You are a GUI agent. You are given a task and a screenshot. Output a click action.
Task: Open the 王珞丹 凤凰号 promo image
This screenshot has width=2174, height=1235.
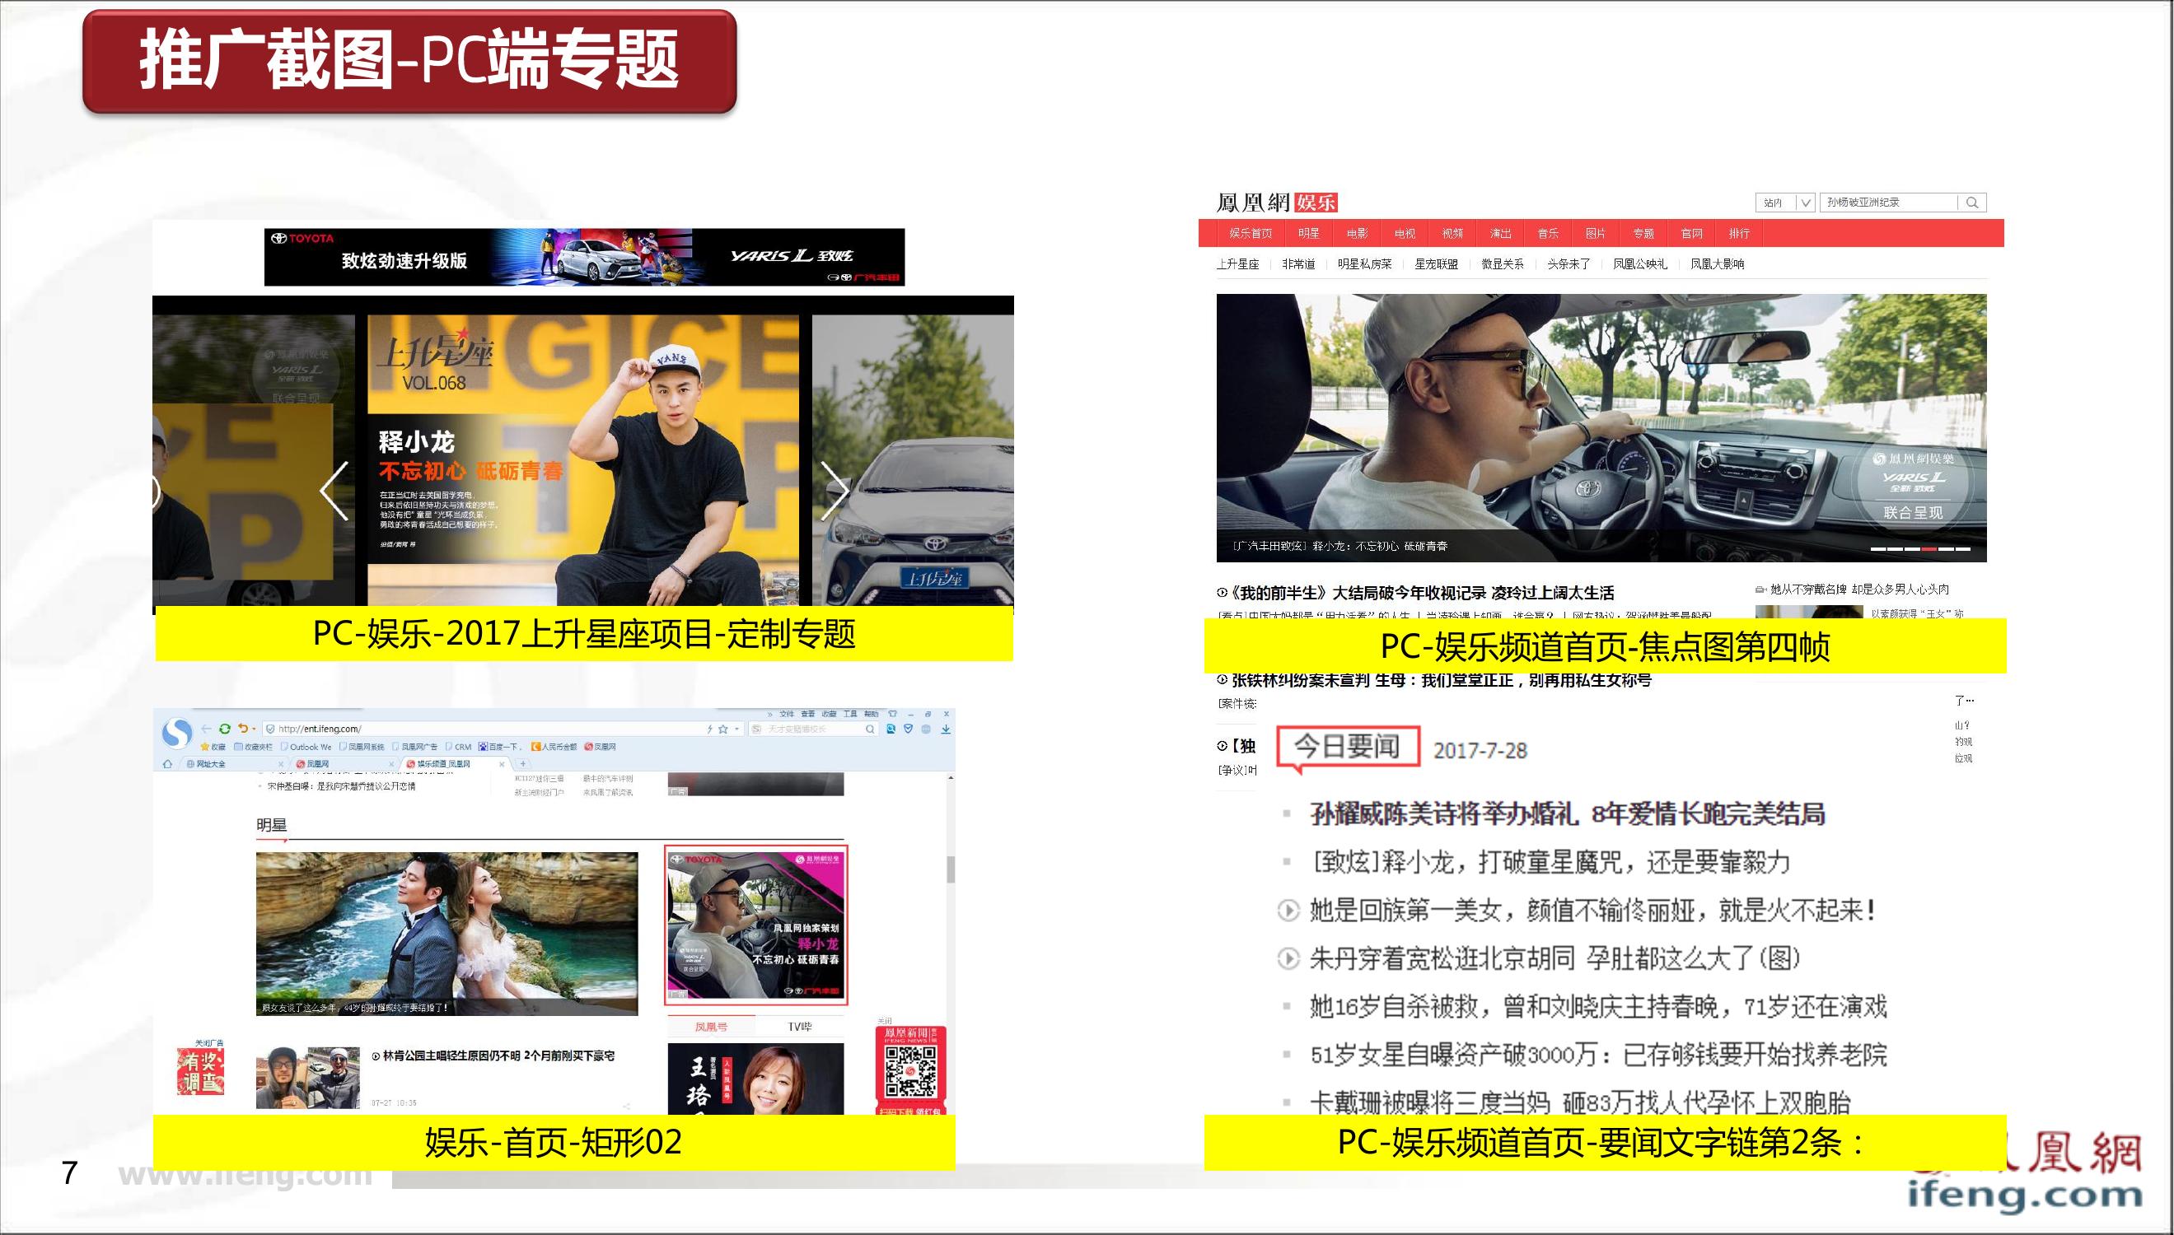coord(756,1079)
